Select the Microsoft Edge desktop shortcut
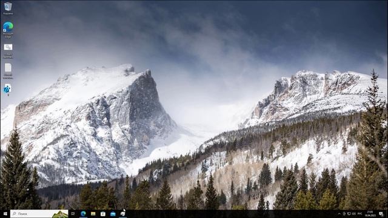The image size is (388, 218). pos(8,30)
